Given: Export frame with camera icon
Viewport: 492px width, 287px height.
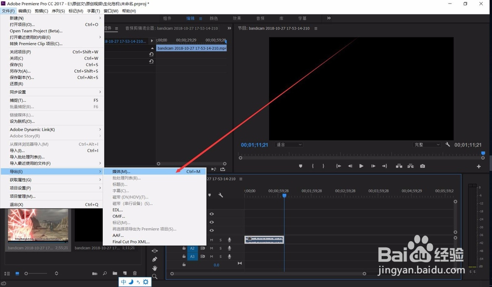Looking at the screenshot, I should 423,166.
